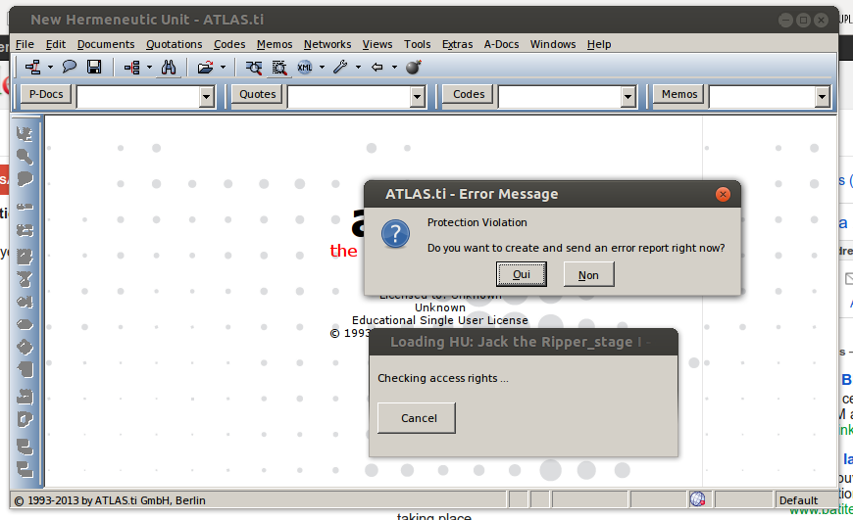Open the Quotations menu
Image resolution: width=853 pixels, height=520 pixels.
175,44
